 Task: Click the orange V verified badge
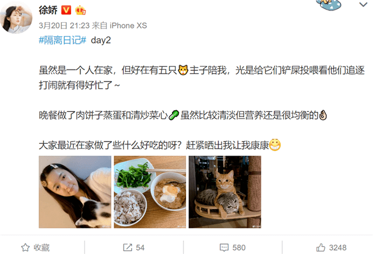[x=66, y=10]
